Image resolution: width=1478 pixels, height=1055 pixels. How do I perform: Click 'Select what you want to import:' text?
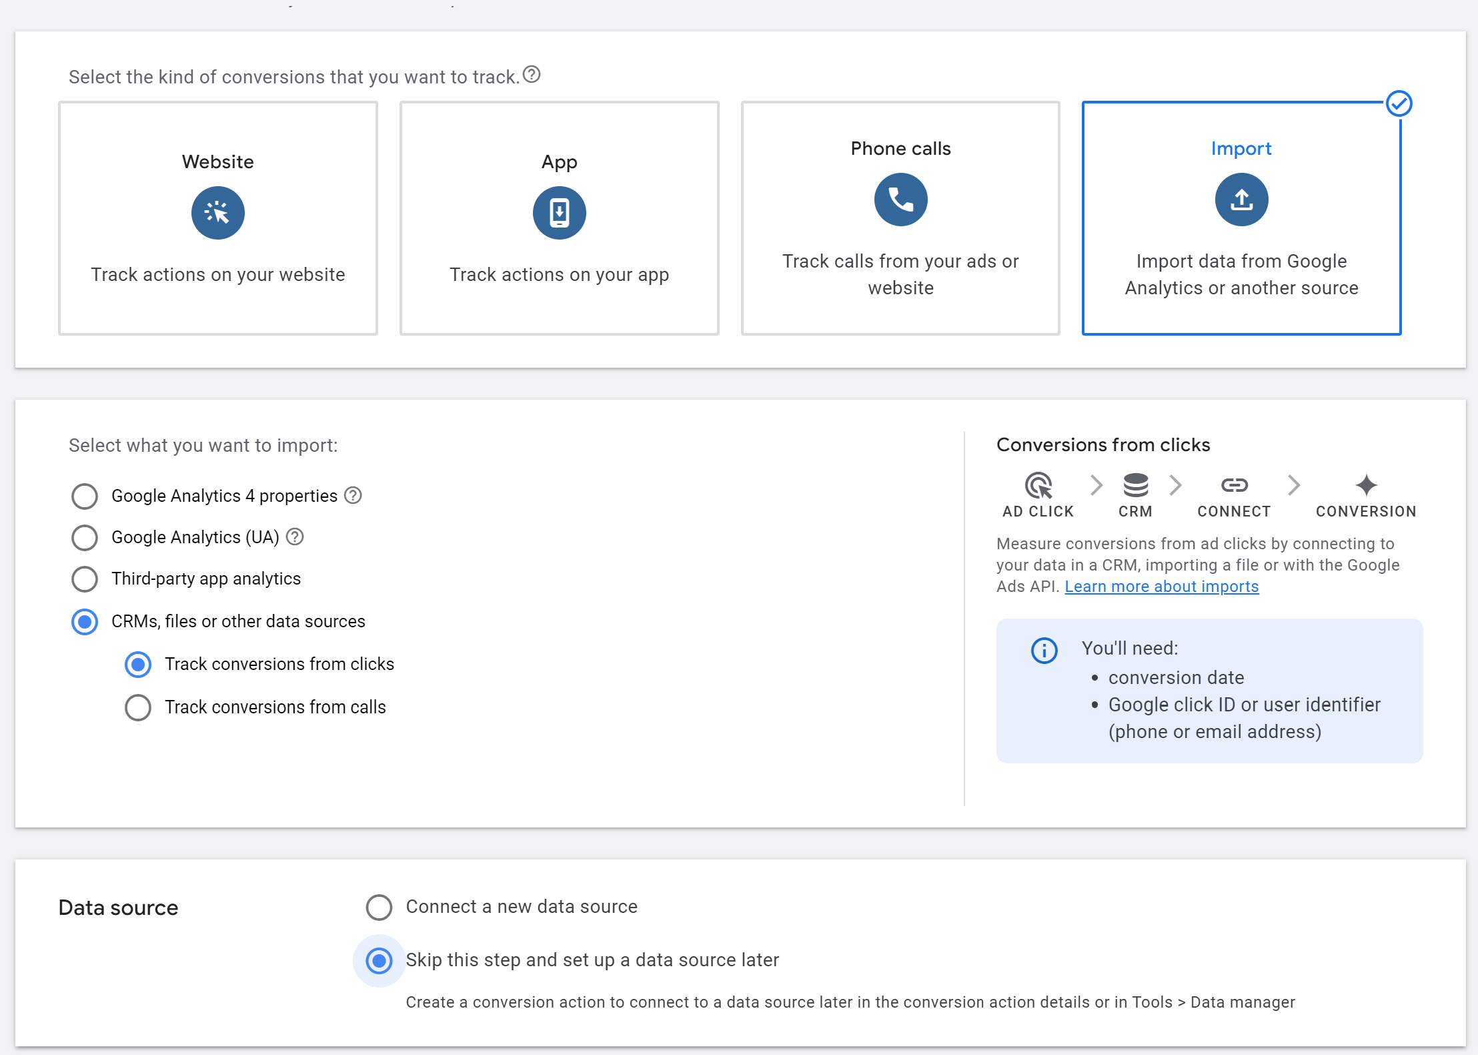pos(203,446)
